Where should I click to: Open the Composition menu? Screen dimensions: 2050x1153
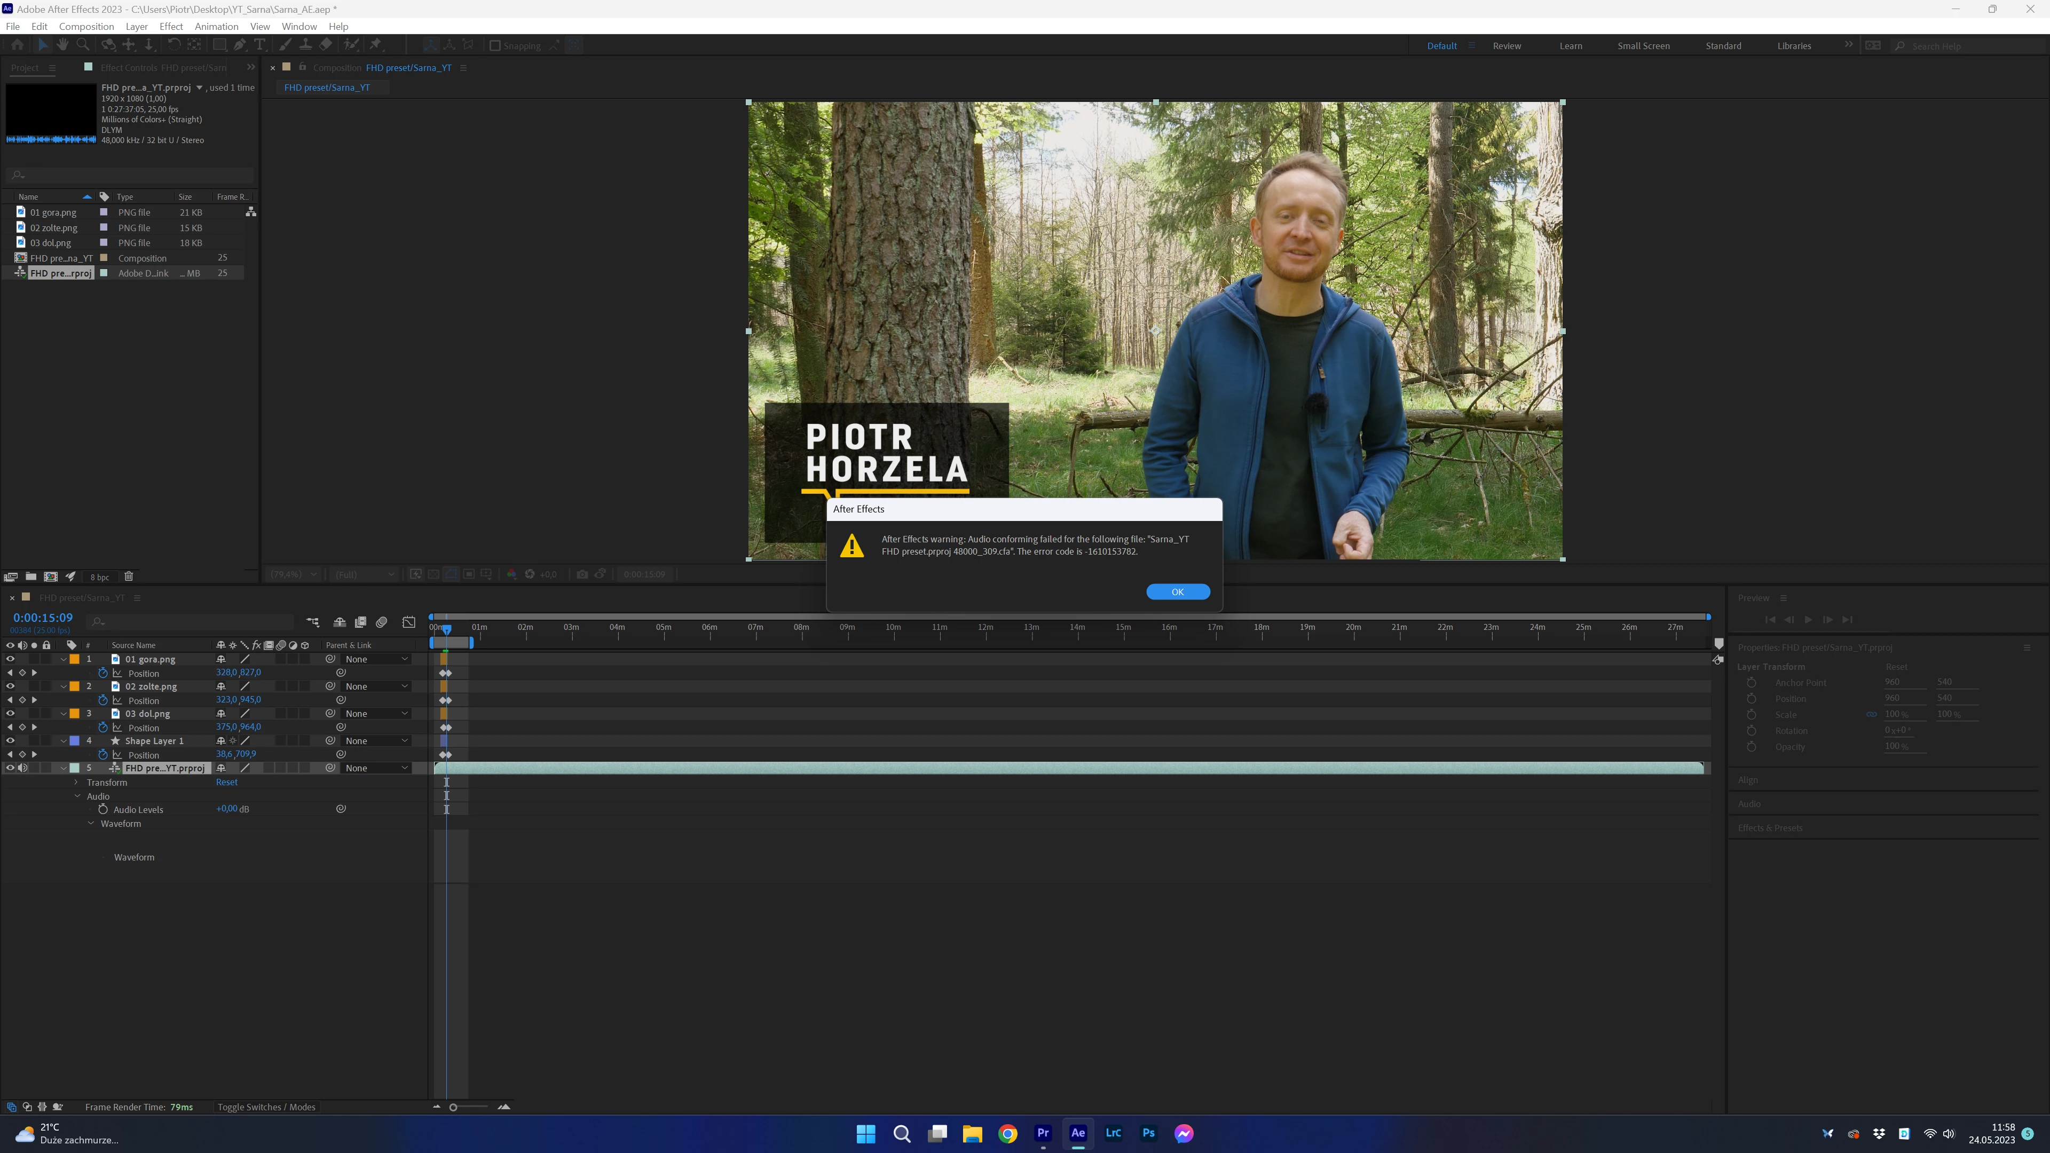pyautogui.click(x=86, y=26)
